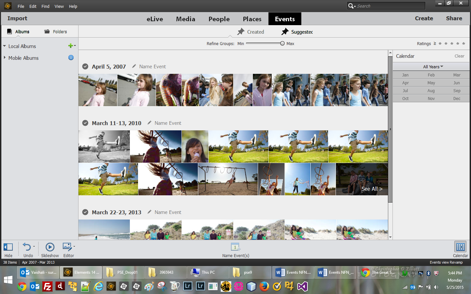Start the Slideshow
Image resolution: width=471 pixels, height=294 pixels.
50,247
